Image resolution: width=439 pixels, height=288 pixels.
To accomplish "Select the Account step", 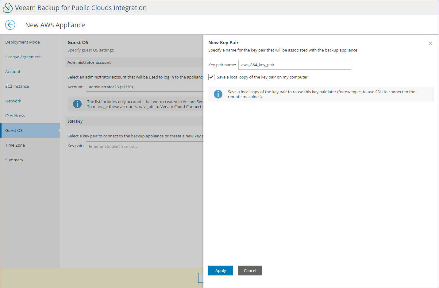I will coord(13,71).
